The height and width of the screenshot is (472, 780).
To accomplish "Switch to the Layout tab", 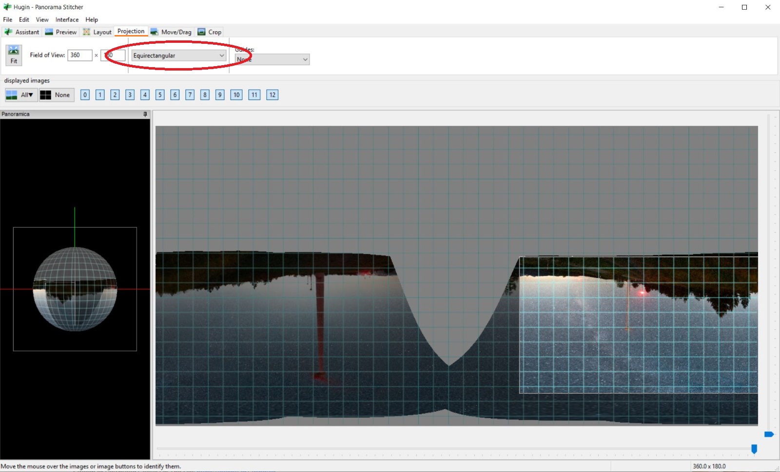I will (97, 32).
